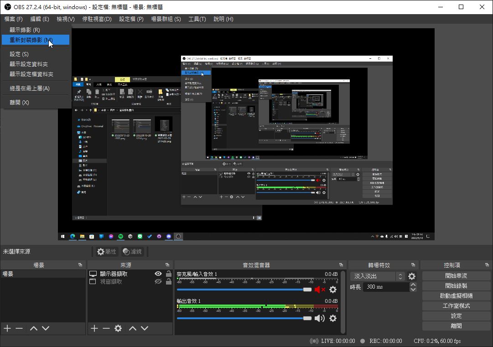Screen dimensions: 493x347
Task: Click the audio mixer vertical scrollbar
Action: tap(343, 302)
